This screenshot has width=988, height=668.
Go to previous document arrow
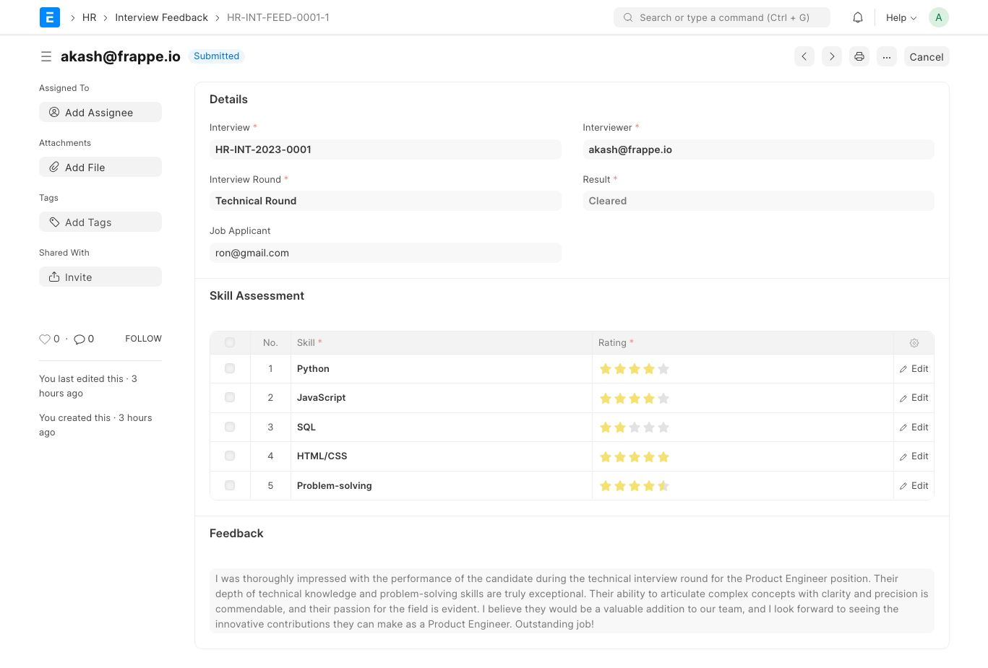(804, 56)
